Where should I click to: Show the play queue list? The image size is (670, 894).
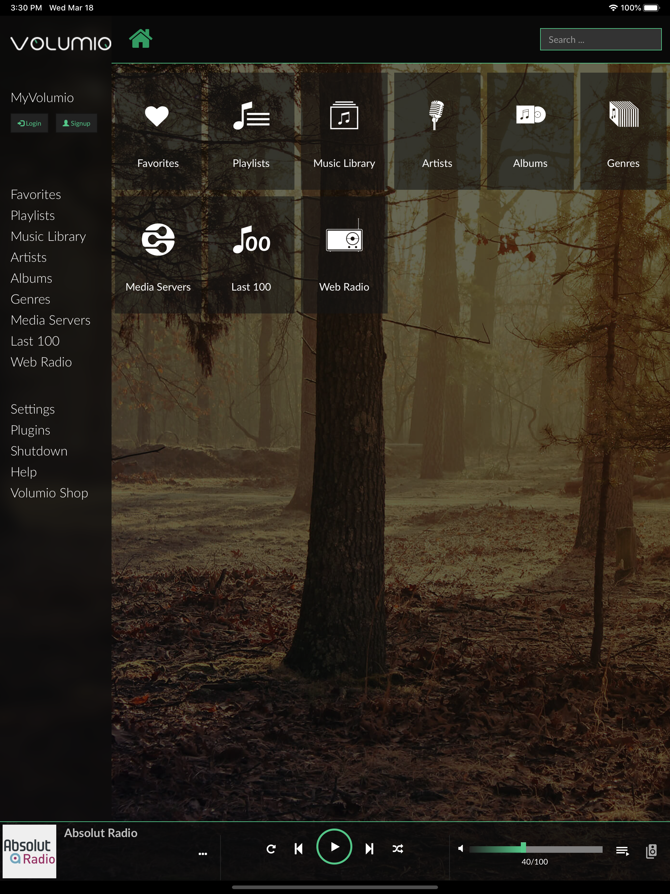(622, 851)
